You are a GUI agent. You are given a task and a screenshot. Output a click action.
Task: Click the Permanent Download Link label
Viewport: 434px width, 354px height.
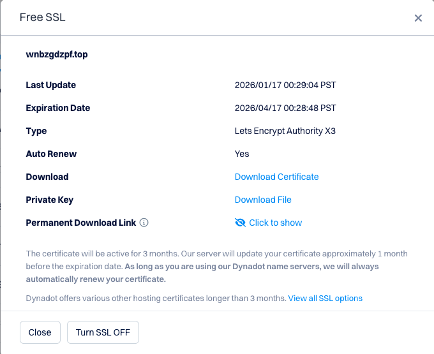click(80, 223)
